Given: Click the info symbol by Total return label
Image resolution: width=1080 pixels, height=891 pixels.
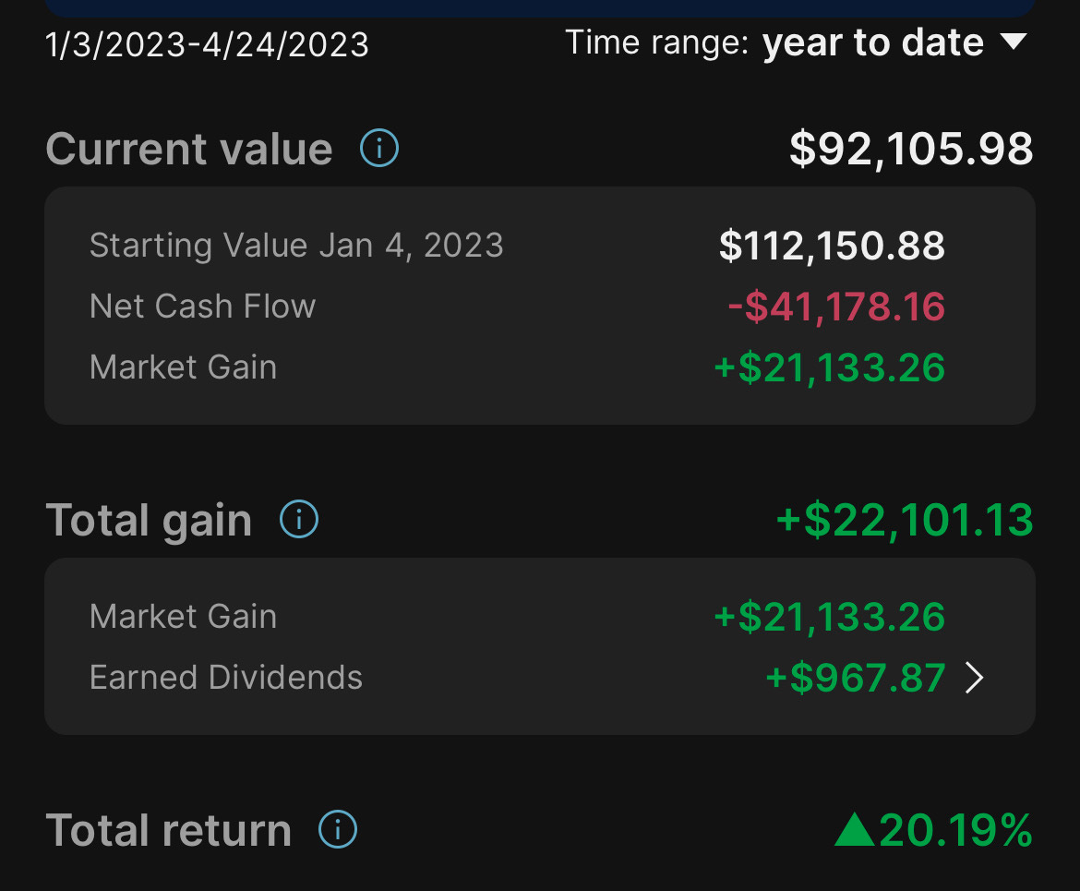Looking at the screenshot, I should [337, 828].
